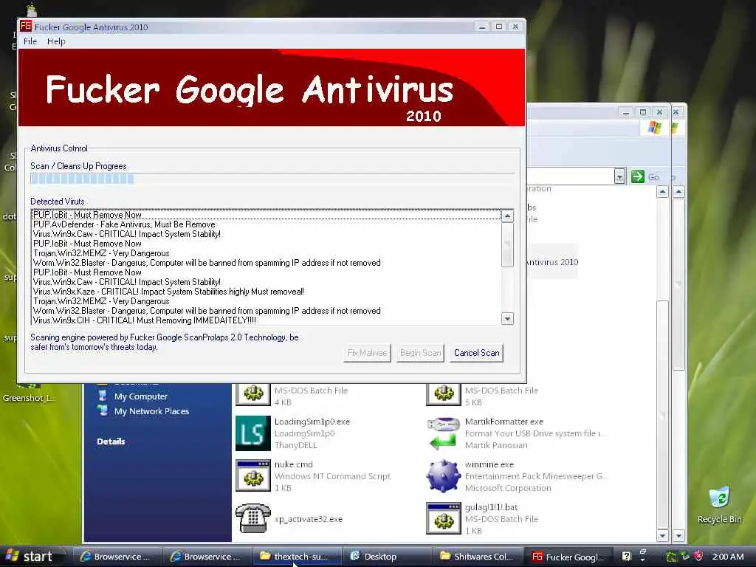Click the 2:00 AM system clock
The image size is (756, 567).
pos(728,557)
